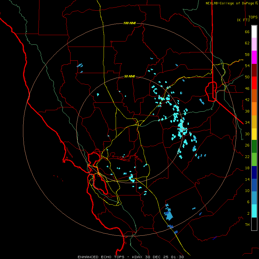Click the 62 value on the legend
259x259 pixels.
click(247, 43)
